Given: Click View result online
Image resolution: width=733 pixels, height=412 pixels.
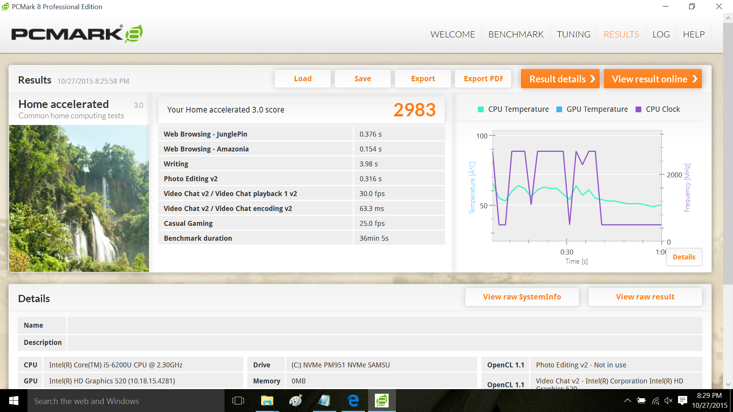Looking at the screenshot, I should click(x=652, y=79).
